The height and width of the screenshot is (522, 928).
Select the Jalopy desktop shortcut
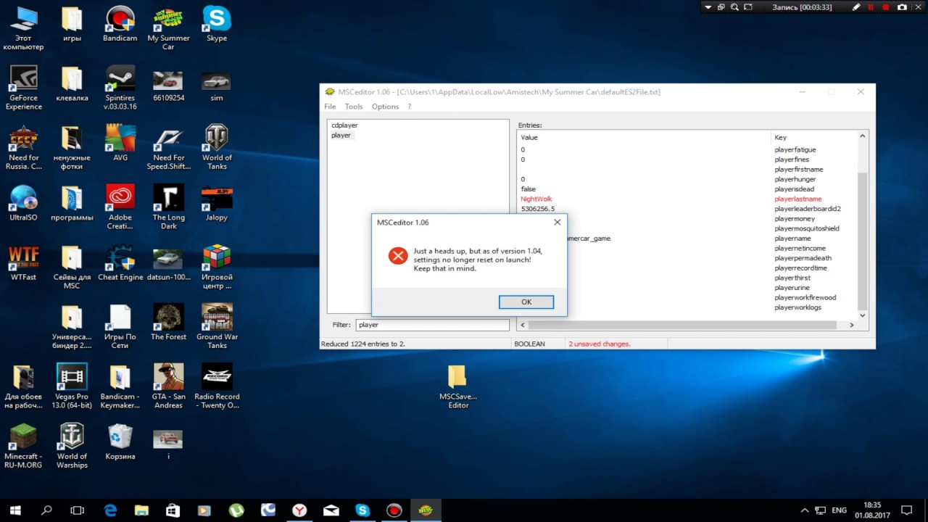pos(217,204)
